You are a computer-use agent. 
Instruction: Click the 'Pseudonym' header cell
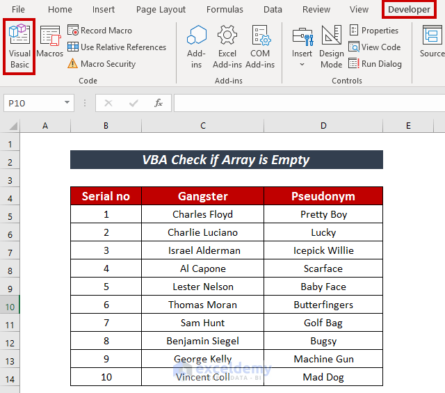323,196
